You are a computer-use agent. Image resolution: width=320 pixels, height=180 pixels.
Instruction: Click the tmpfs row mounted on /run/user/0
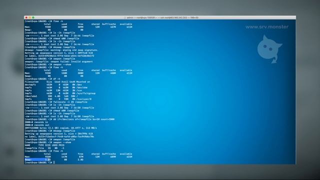pyautogui.click(x=58, y=99)
